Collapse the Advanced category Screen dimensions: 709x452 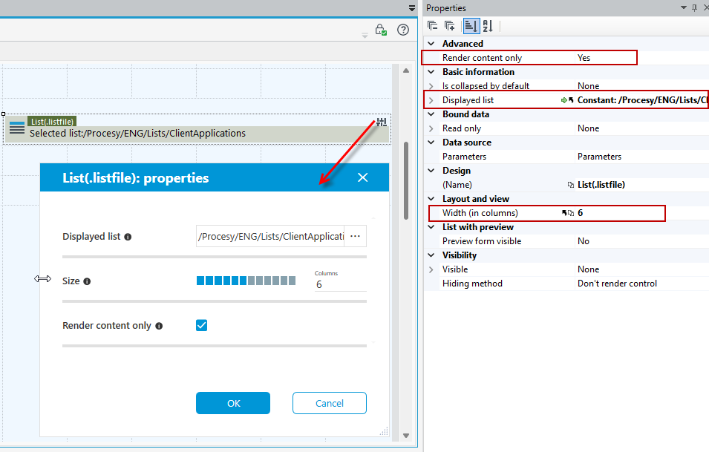431,44
